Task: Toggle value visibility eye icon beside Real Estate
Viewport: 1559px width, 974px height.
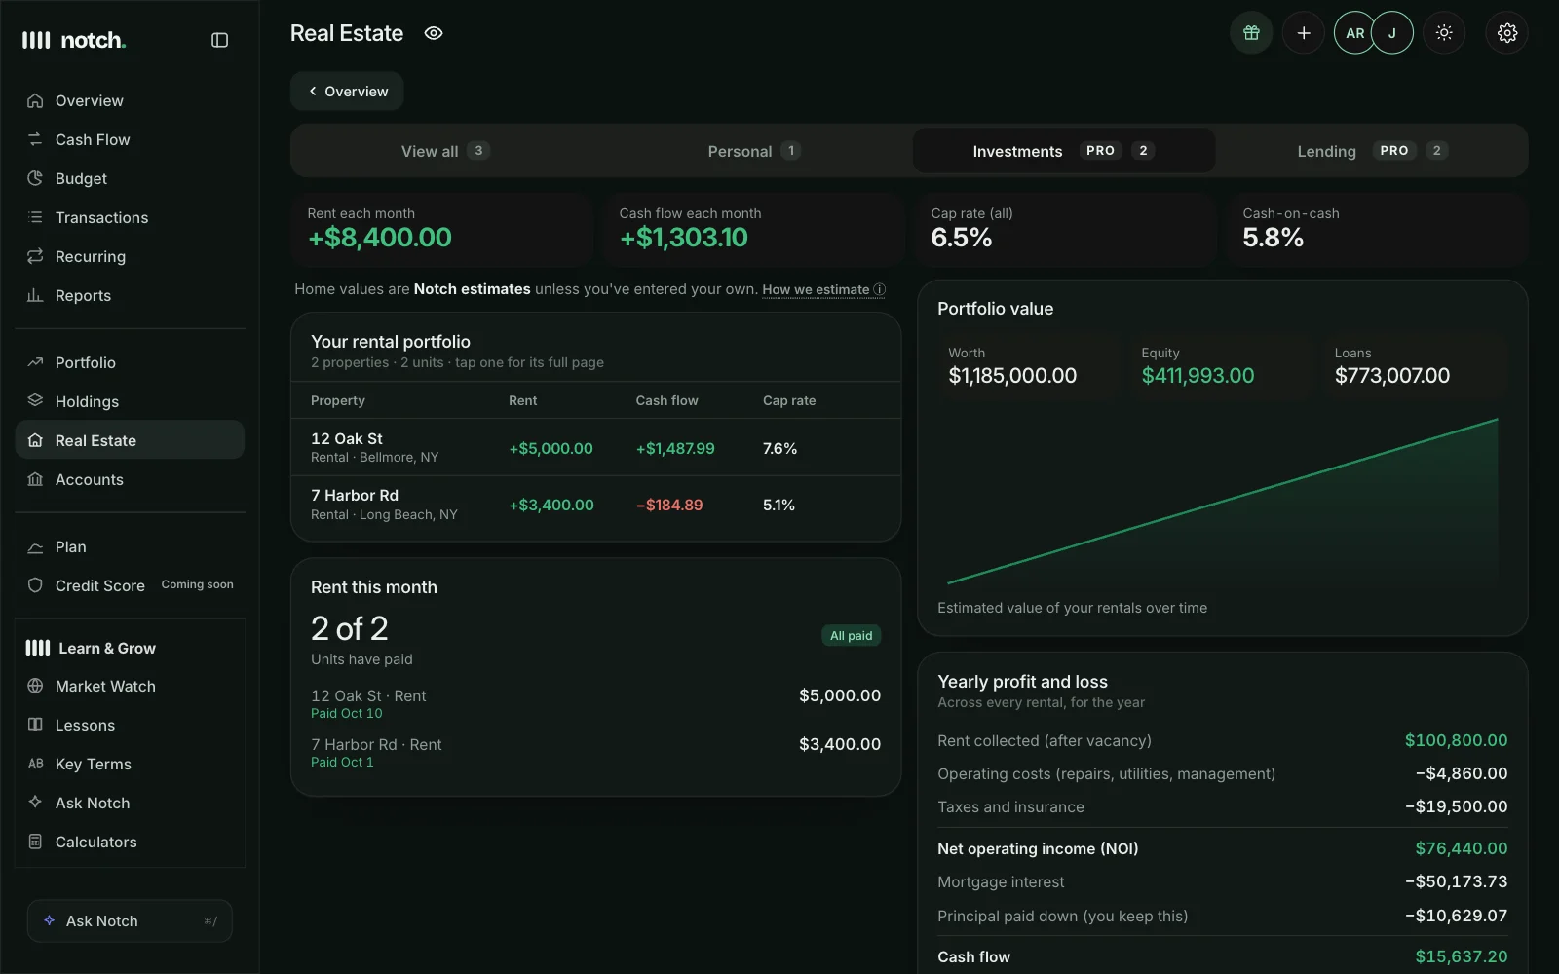Action: click(x=434, y=33)
